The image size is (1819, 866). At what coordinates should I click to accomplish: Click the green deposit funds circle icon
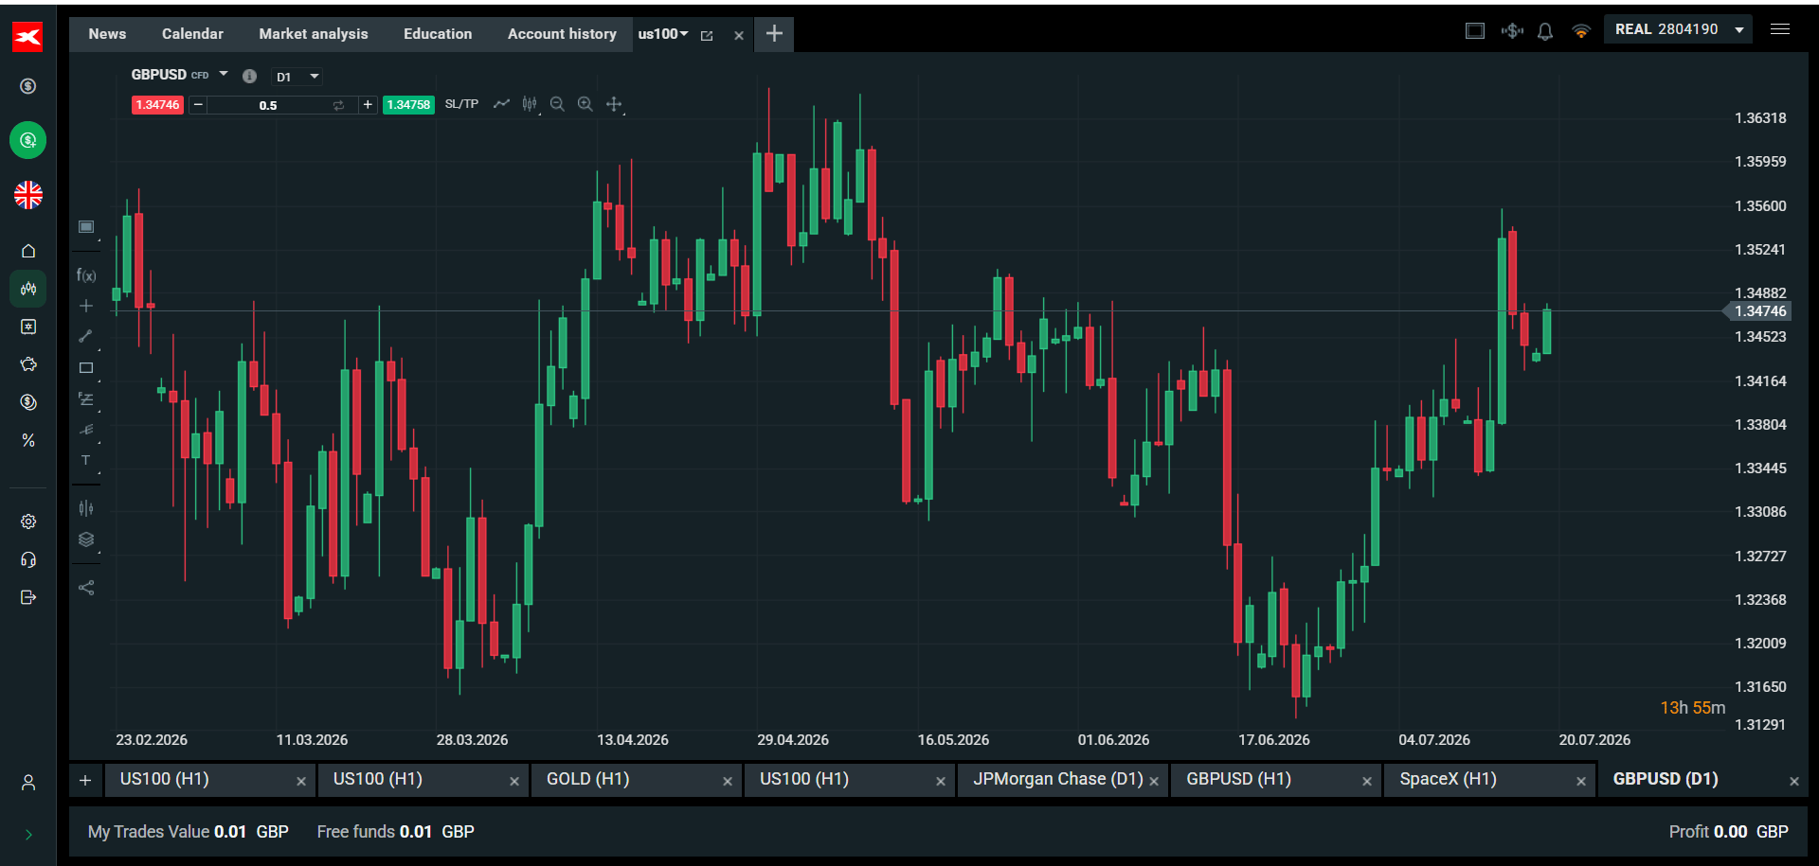click(28, 140)
